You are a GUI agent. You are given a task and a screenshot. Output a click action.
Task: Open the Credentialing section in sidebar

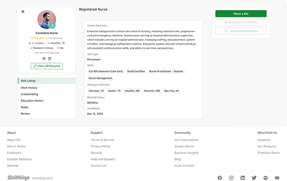[x=29, y=94]
